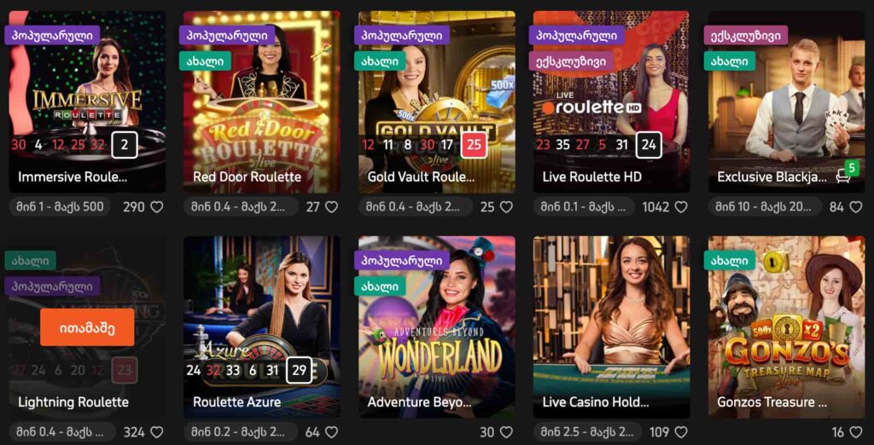874x445 pixels.
Task: Open the Roulette Azure game card
Action: (262, 327)
